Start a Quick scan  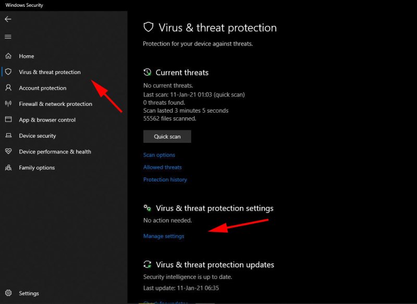167,137
